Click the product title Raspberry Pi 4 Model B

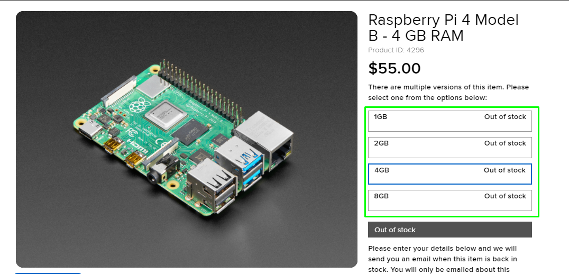point(444,28)
